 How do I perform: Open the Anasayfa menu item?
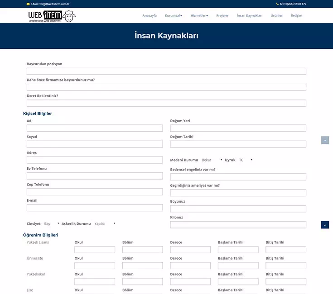point(150,15)
